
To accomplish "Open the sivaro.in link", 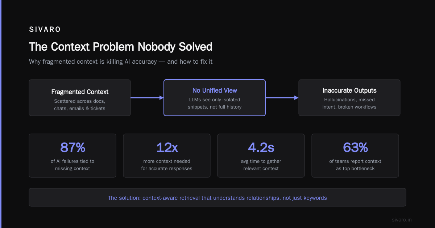I will (x=402, y=220).
